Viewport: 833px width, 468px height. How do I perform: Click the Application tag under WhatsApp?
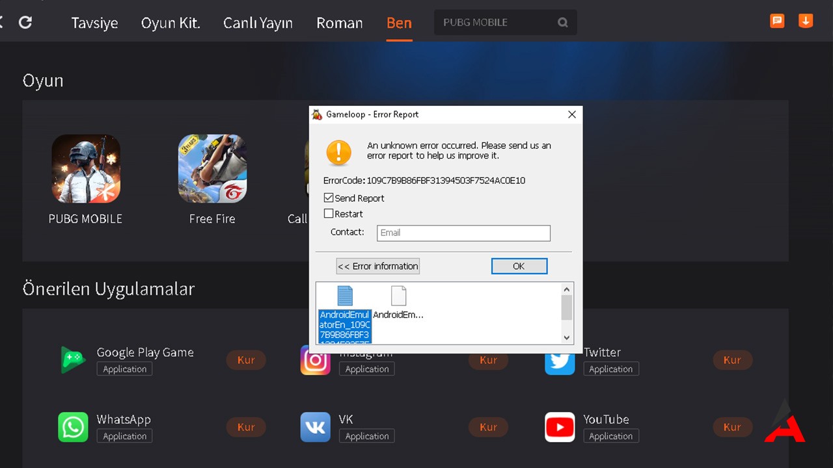pos(124,436)
